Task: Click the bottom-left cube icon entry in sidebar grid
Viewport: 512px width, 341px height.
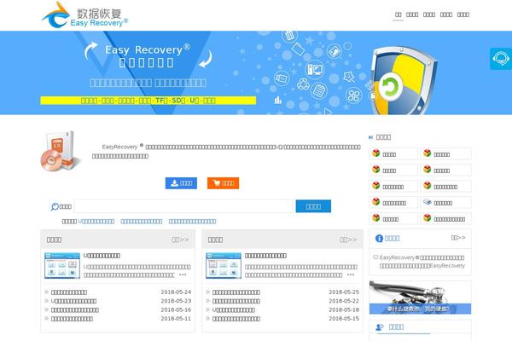Action: pyautogui.click(x=393, y=218)
